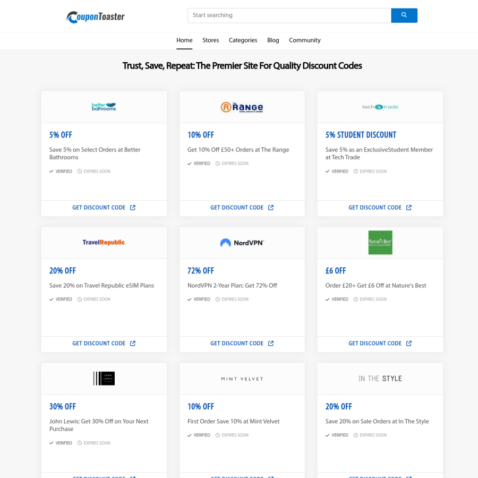Click the 30% OFF John Lewis heading
This screenshot has width=478, height=478.
point(63,406)
